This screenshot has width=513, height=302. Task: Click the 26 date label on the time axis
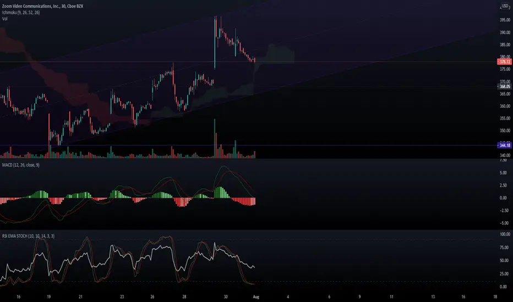(152, 297)
